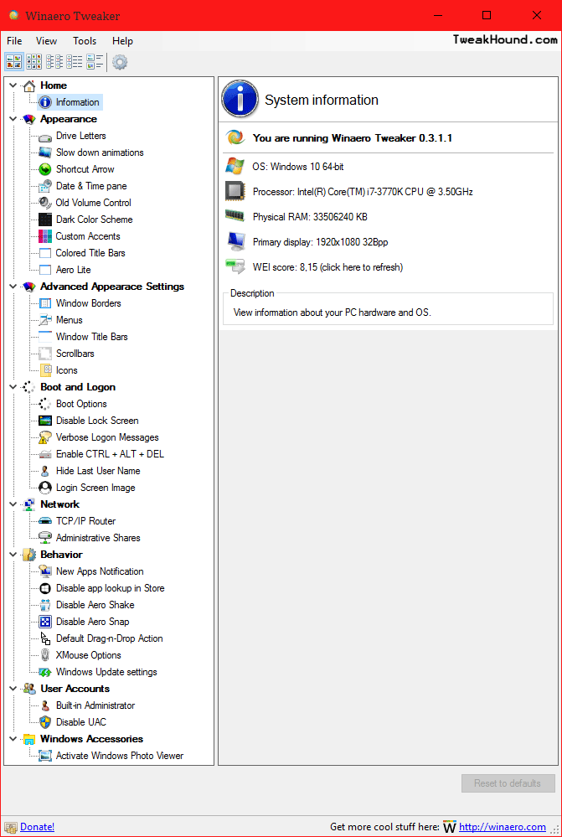Click the Physical RAM line
The width and height of the screenshot is (562, 837).
(310, 217)
